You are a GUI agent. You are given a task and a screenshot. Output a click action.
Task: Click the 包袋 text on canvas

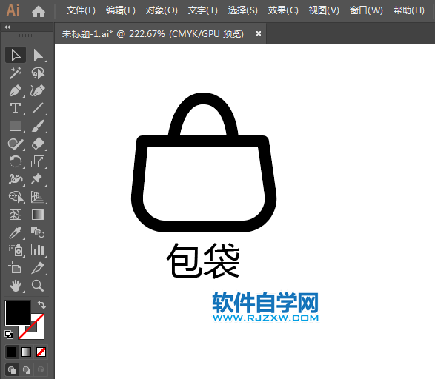click(203, 261)
